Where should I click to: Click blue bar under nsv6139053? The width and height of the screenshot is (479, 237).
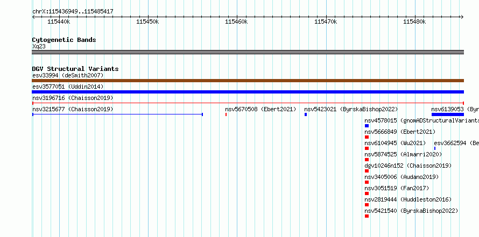pos(448,114)
